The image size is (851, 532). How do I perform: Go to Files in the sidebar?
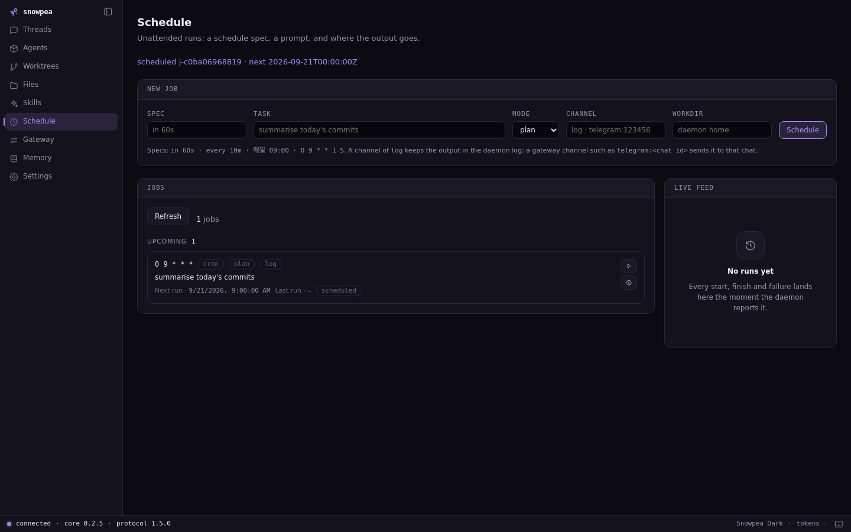pyautogui.click(x=61, y=85)
